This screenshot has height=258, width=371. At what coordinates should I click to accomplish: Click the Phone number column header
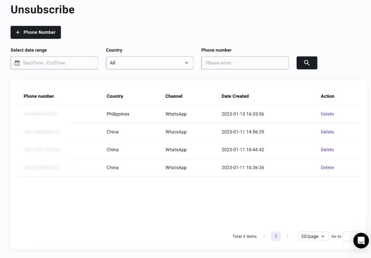[39, 96]
